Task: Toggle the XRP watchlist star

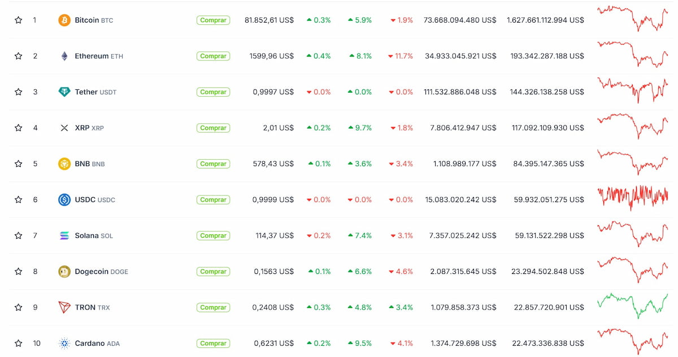Action: (18, 128)
